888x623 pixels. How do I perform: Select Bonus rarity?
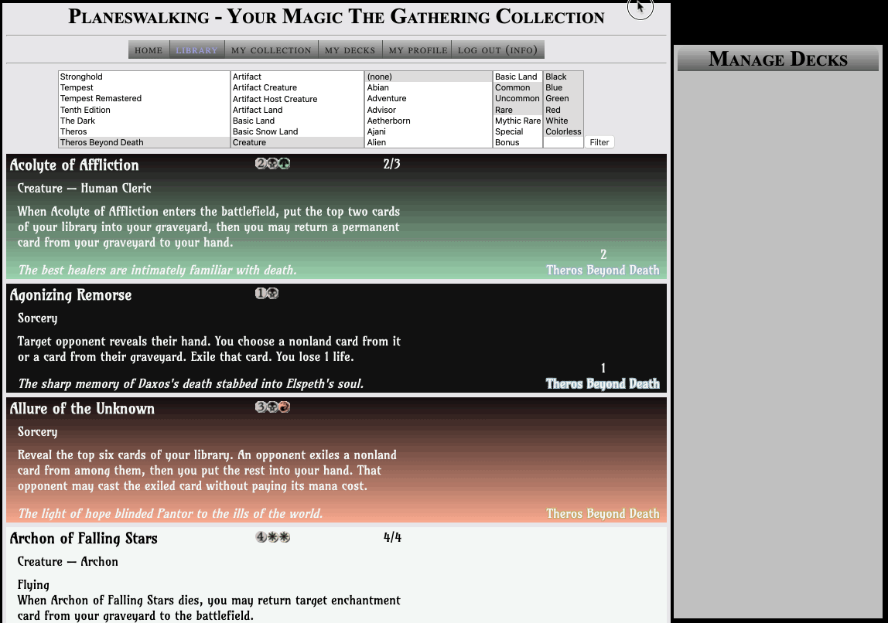coord(517,142)
